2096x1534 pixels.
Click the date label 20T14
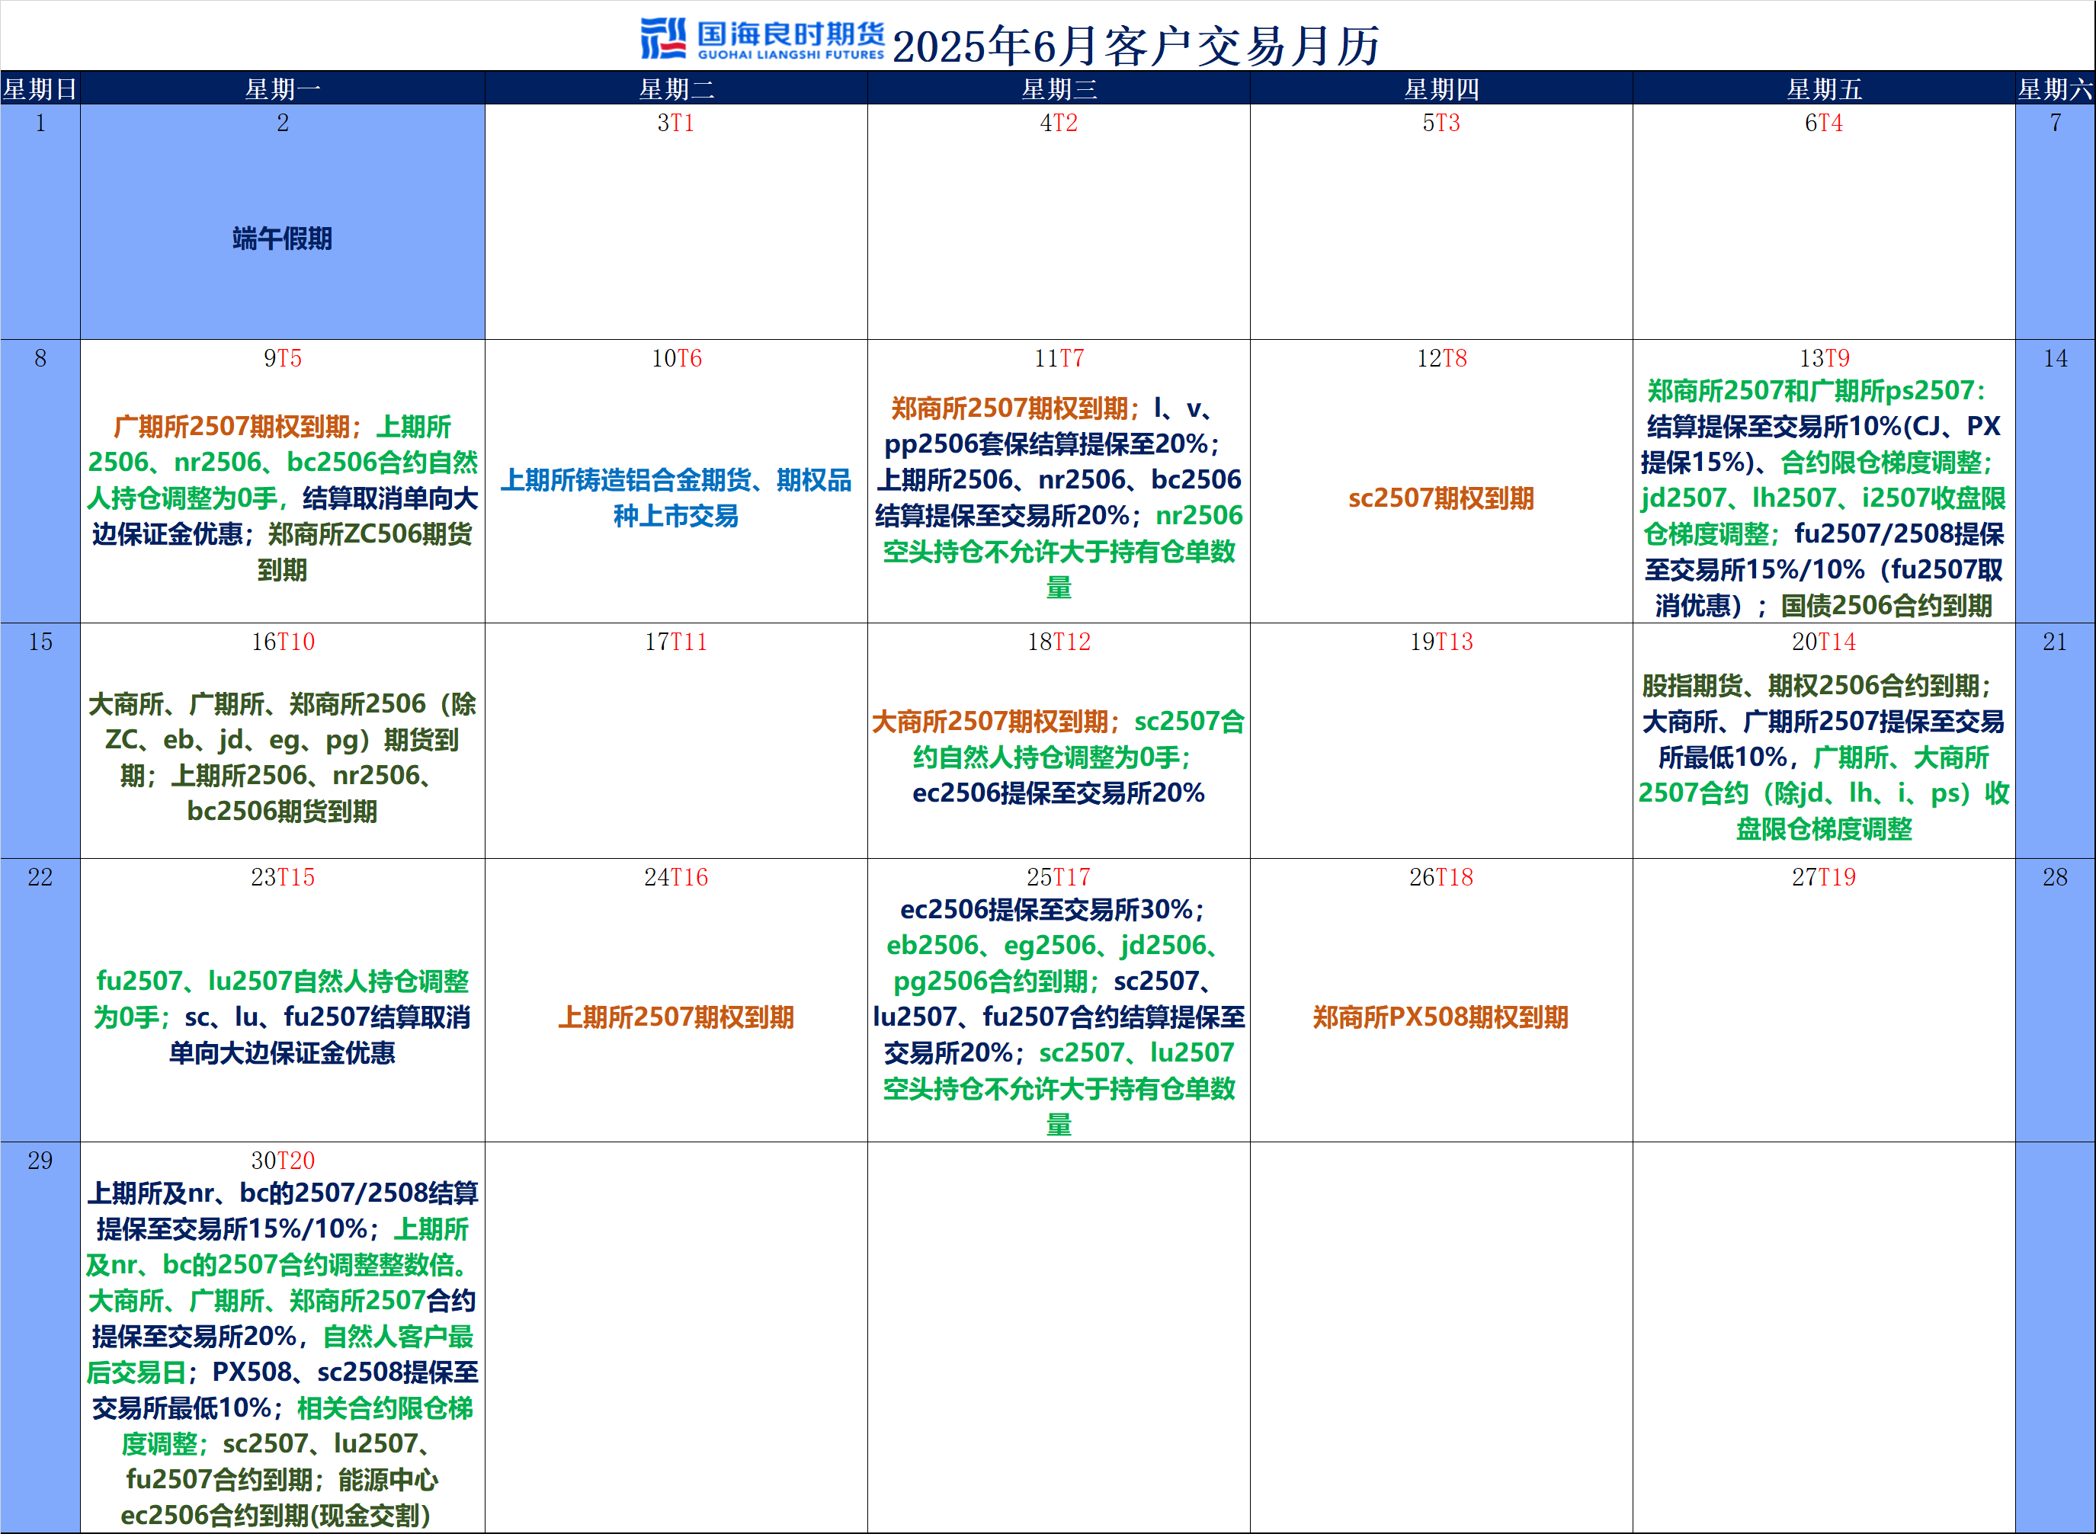[1824, 642]
